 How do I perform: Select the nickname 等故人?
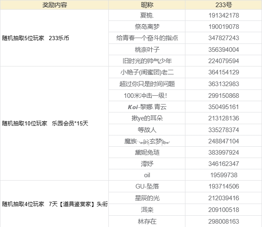click(147, 130)
